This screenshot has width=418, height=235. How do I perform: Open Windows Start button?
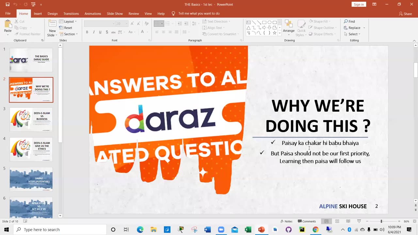pyautogui.click(x=7, y=229)
